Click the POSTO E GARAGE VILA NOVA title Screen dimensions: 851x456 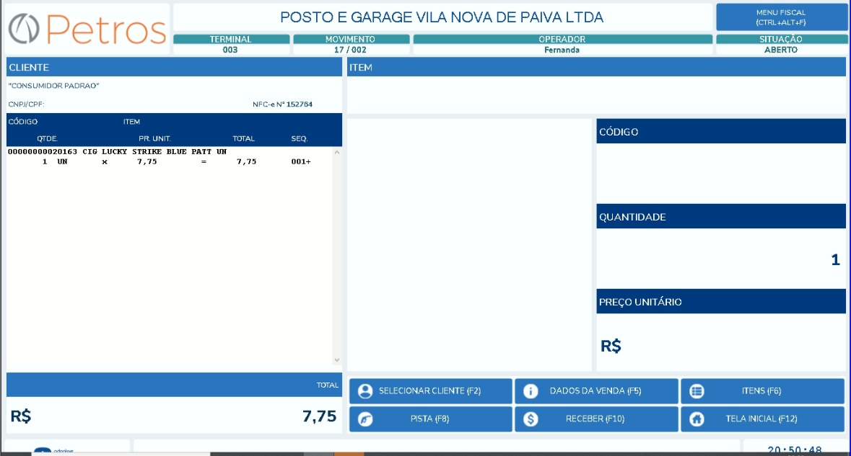click(442, 17)
